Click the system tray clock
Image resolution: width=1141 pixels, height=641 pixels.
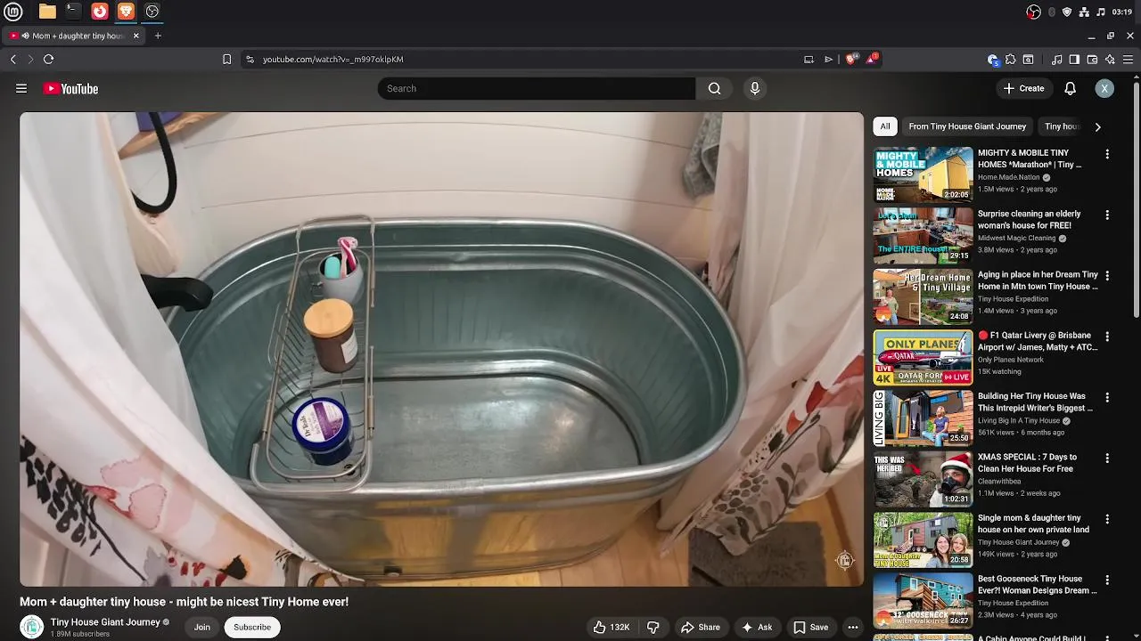coord(1121,12)
